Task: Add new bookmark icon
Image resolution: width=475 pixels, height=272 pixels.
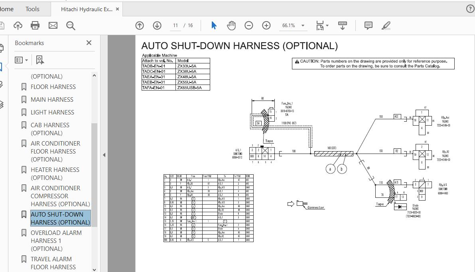Action: (x=40, y=60)
